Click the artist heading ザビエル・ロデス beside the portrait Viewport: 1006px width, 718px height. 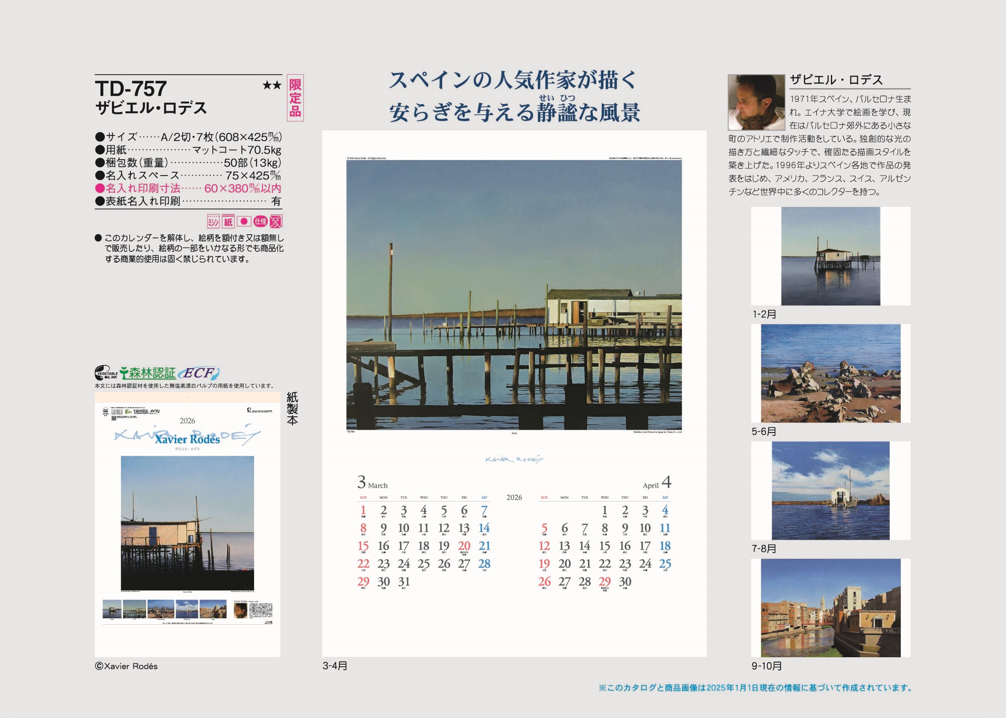(836, 80)
